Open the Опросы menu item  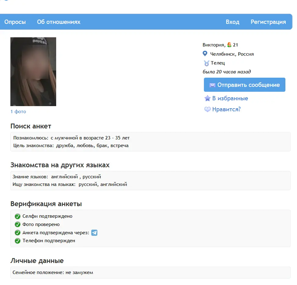tap(15, 22)
